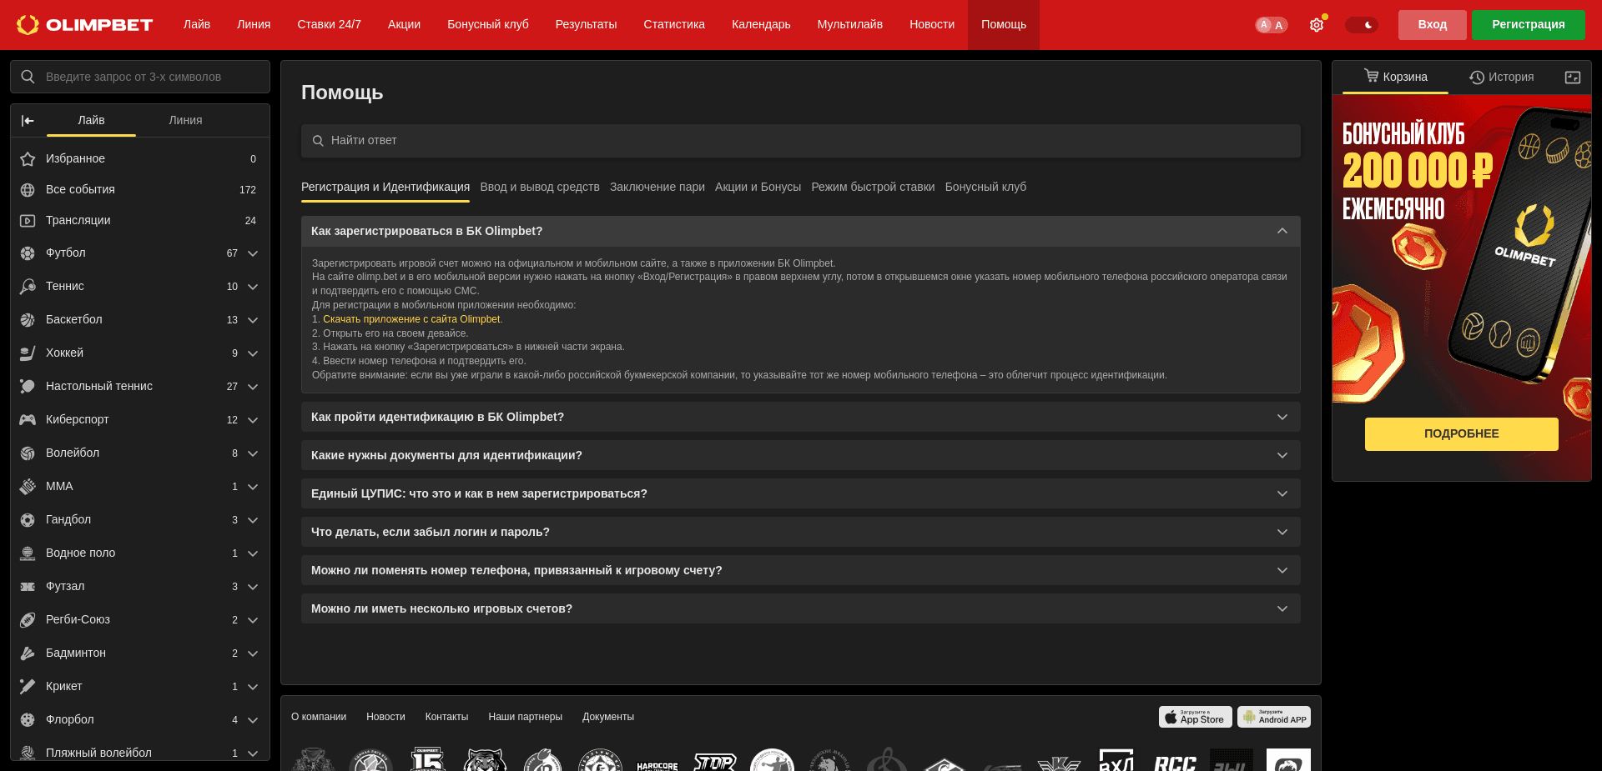
Task: Switch to the История tab
Action: click(1501, 78)
